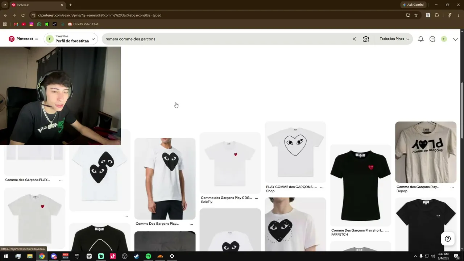Open Chrome extensions puzzle icon
Screen dimensions: 464x261
coord(437,15)
